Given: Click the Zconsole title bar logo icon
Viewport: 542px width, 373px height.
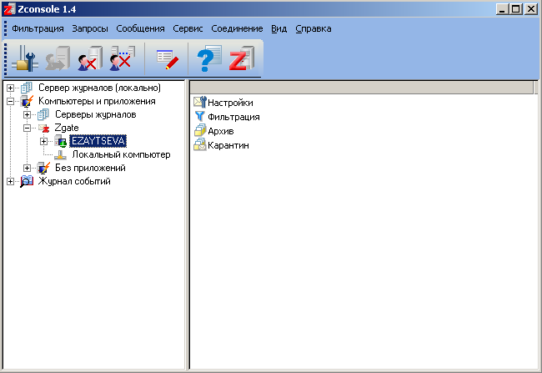Looking at the screenshot, I should click(x=9, y=9).
